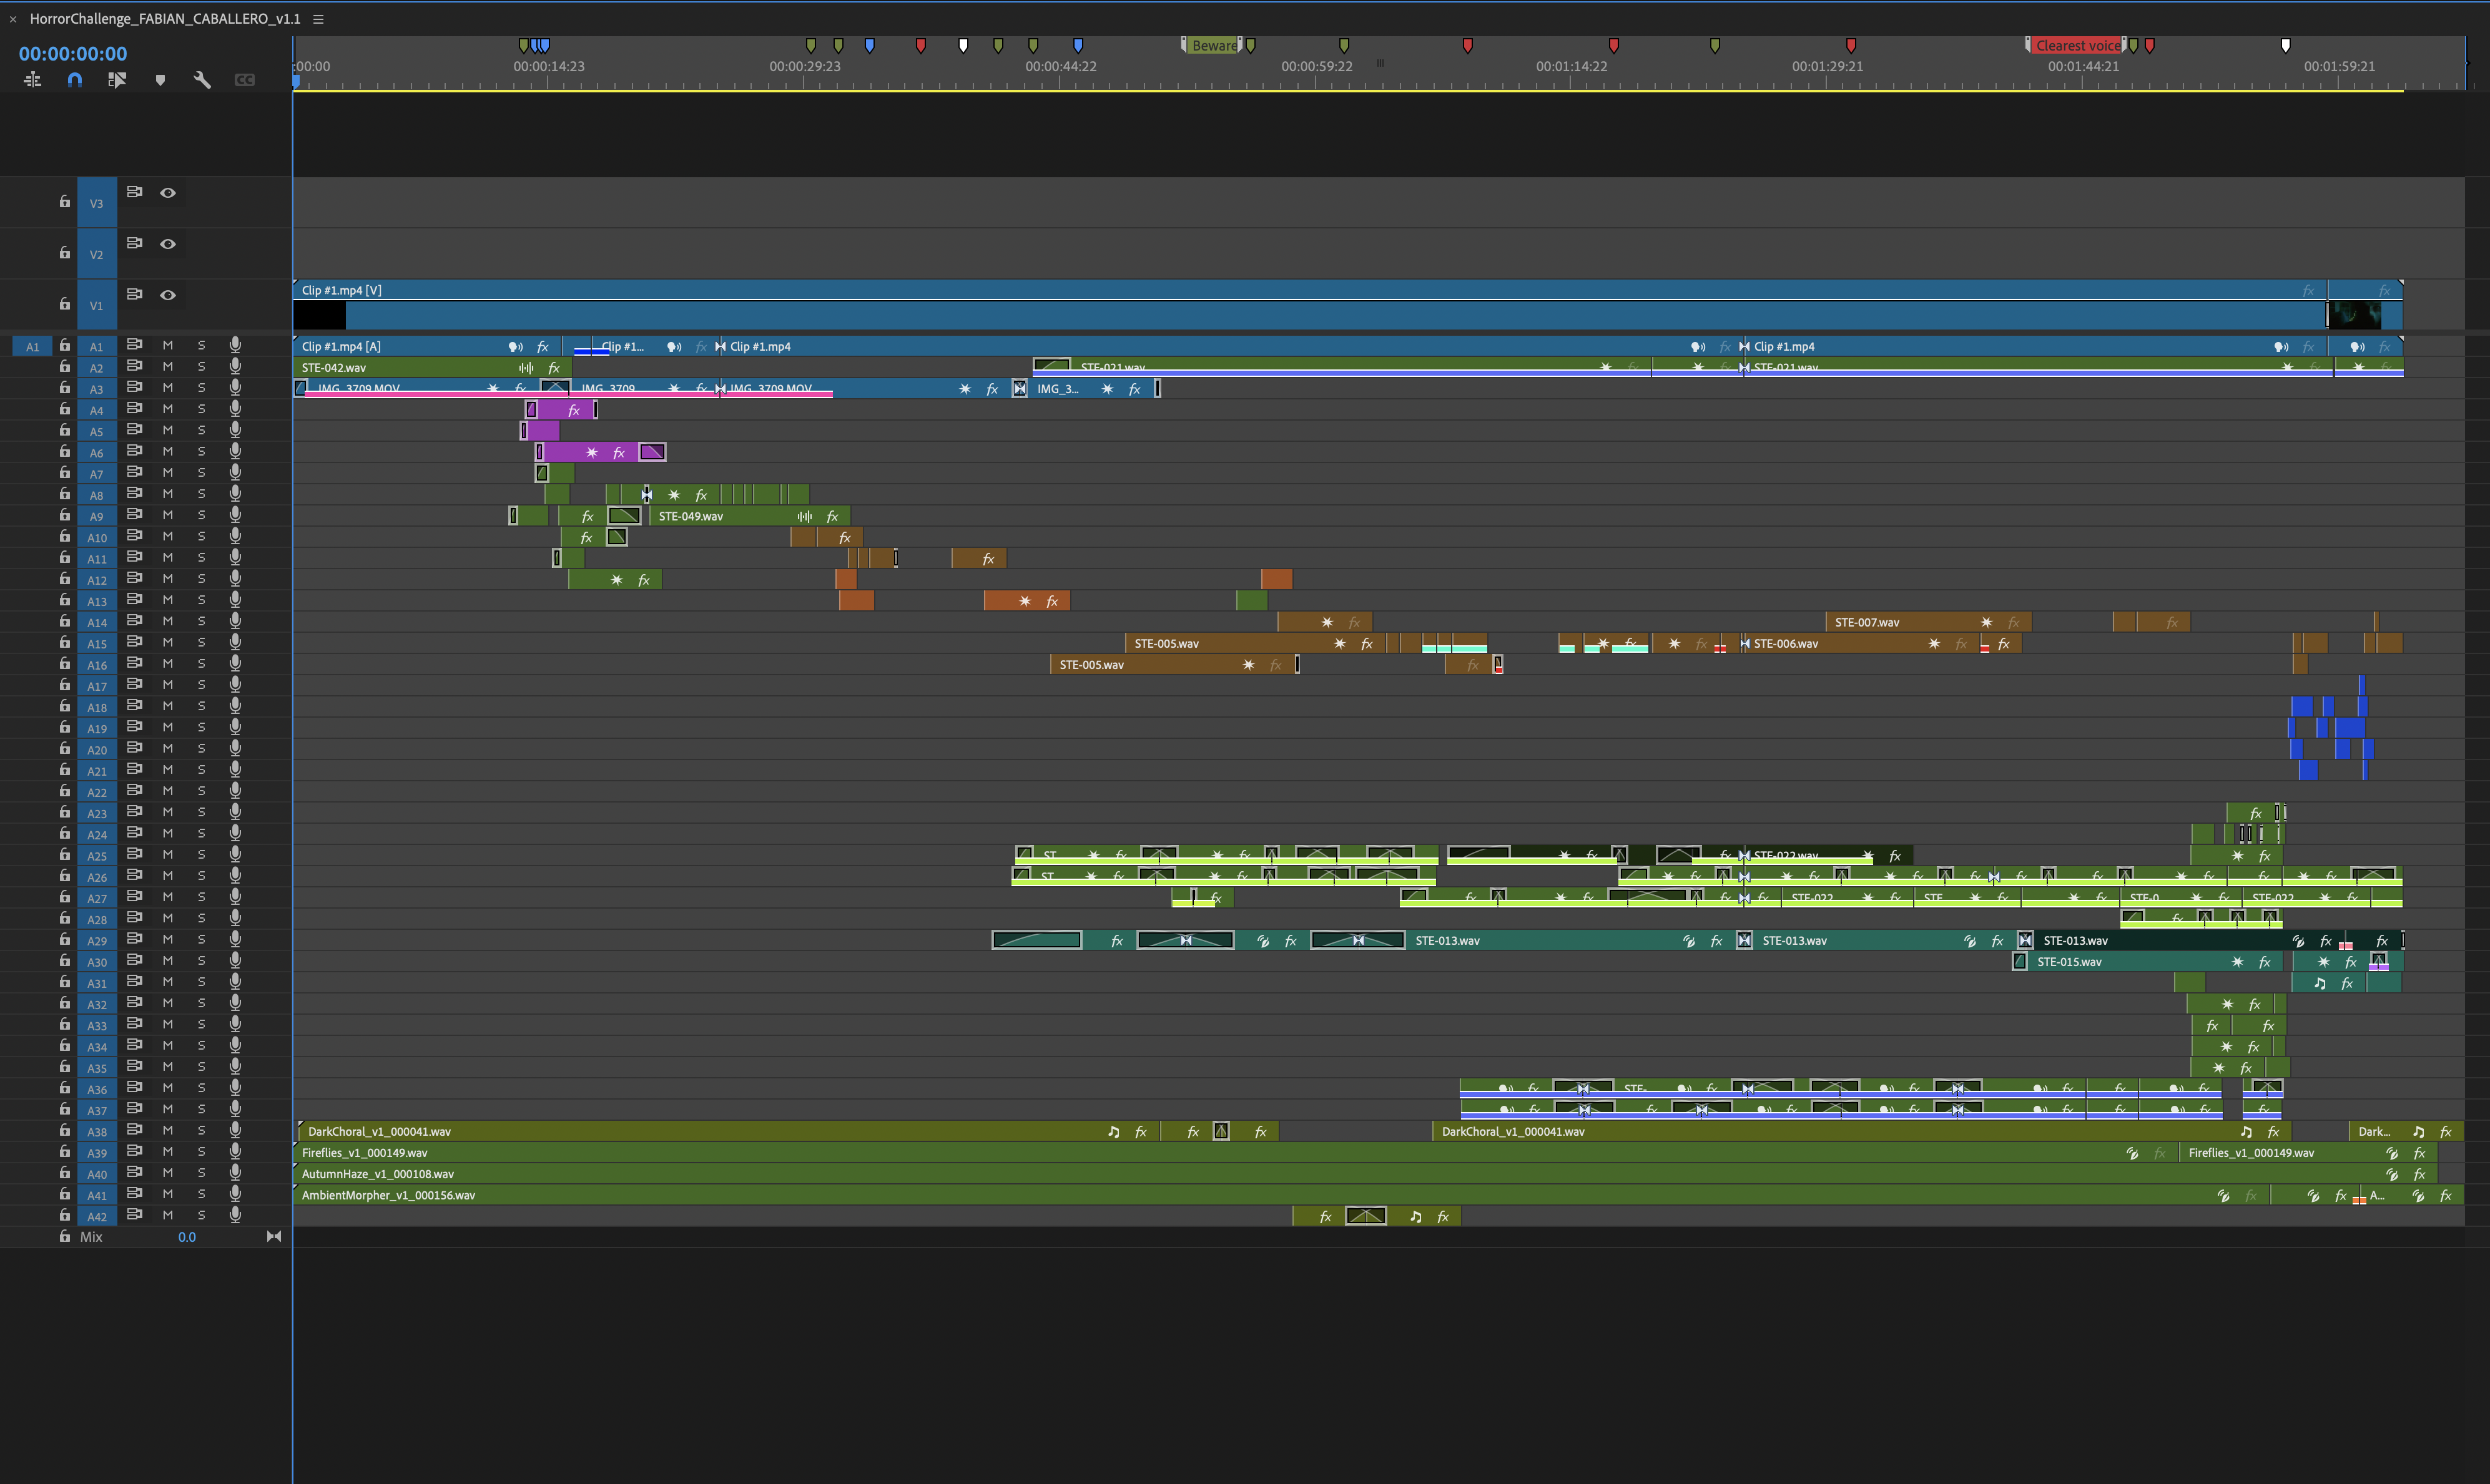
Task: Enable voice-over record on track A5
Action: pyautogui.click(x=235, y=430)
